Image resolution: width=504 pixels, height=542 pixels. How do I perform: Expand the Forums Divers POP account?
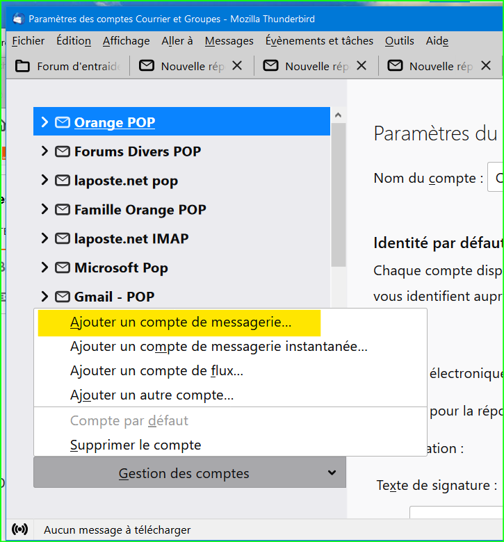tap(44, 151)
